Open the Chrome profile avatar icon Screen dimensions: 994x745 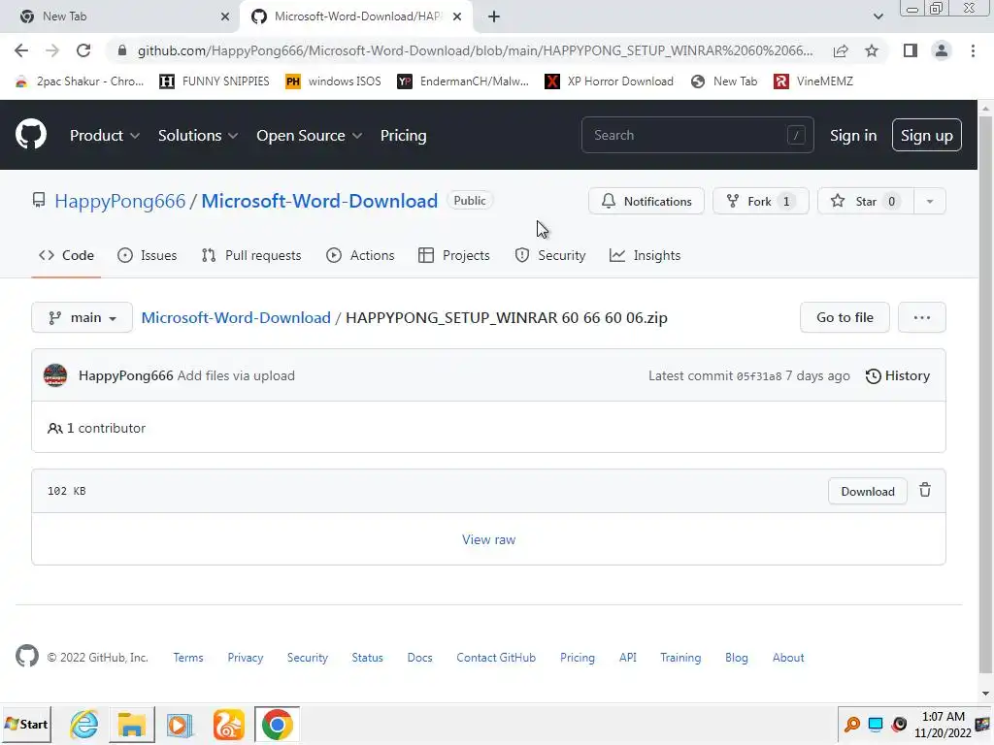[942, 50]
